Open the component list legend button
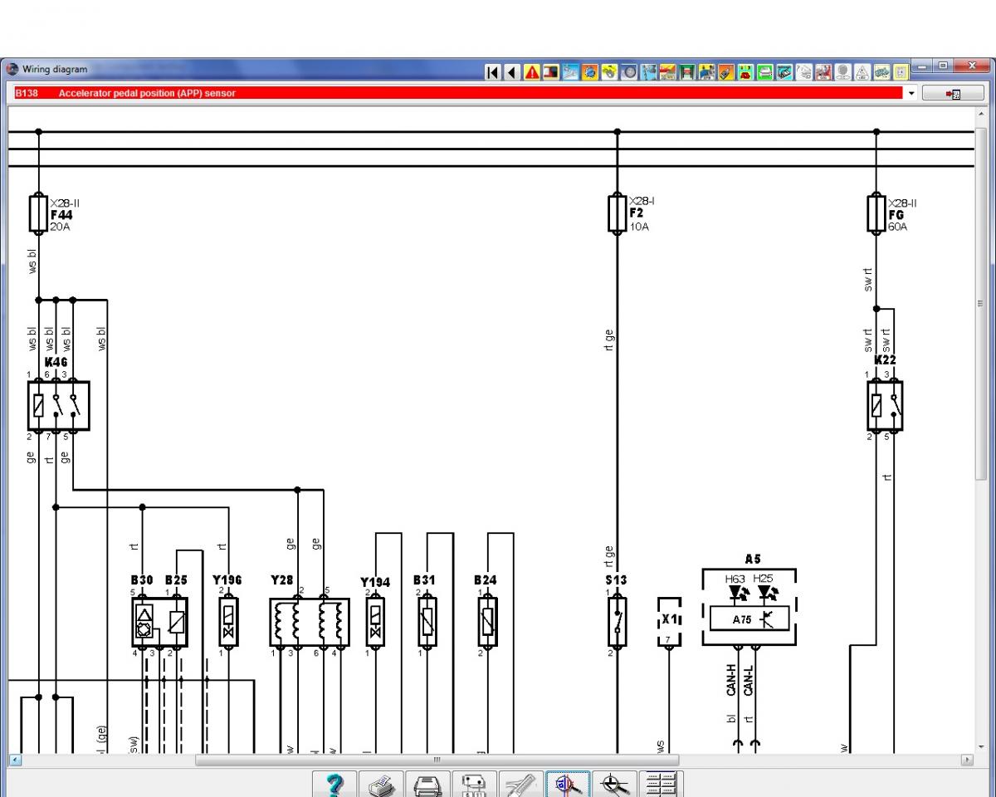996x797 pixels. tap(662, 785)
